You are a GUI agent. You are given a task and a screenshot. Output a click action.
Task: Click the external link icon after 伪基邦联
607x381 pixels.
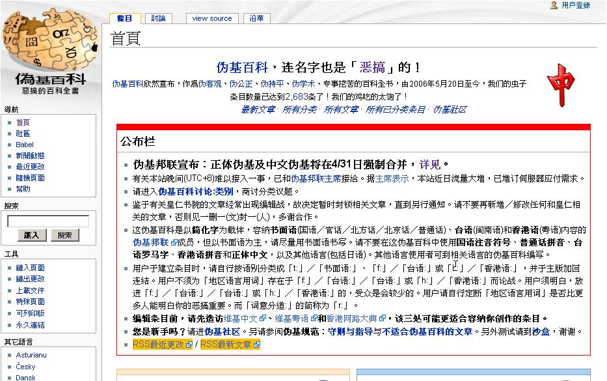pyautogui.click(x=174, y=242)
